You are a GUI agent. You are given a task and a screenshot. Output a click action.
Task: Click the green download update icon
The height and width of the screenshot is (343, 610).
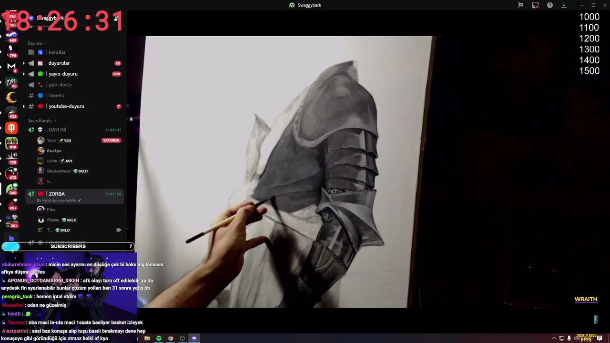[x=564, y=5]
